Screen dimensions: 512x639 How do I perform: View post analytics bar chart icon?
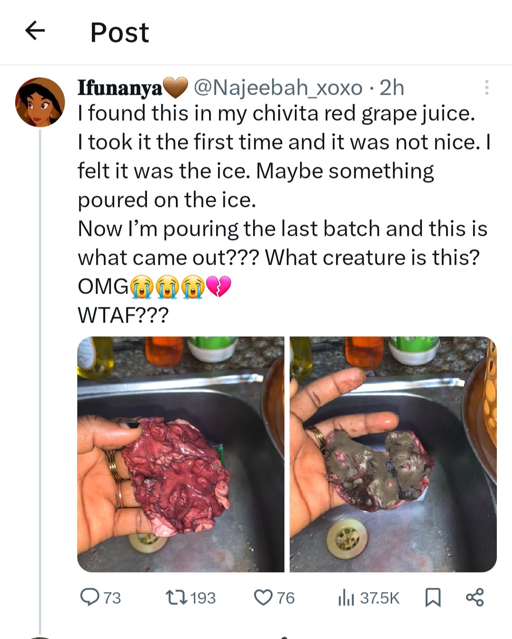346,598
